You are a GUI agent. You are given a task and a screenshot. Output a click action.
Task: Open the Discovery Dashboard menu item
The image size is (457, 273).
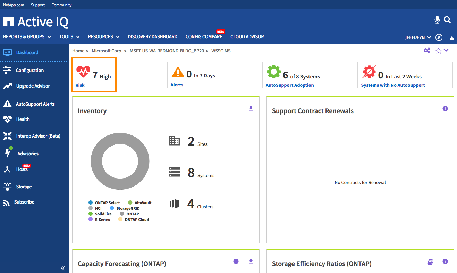pos(152,37)
